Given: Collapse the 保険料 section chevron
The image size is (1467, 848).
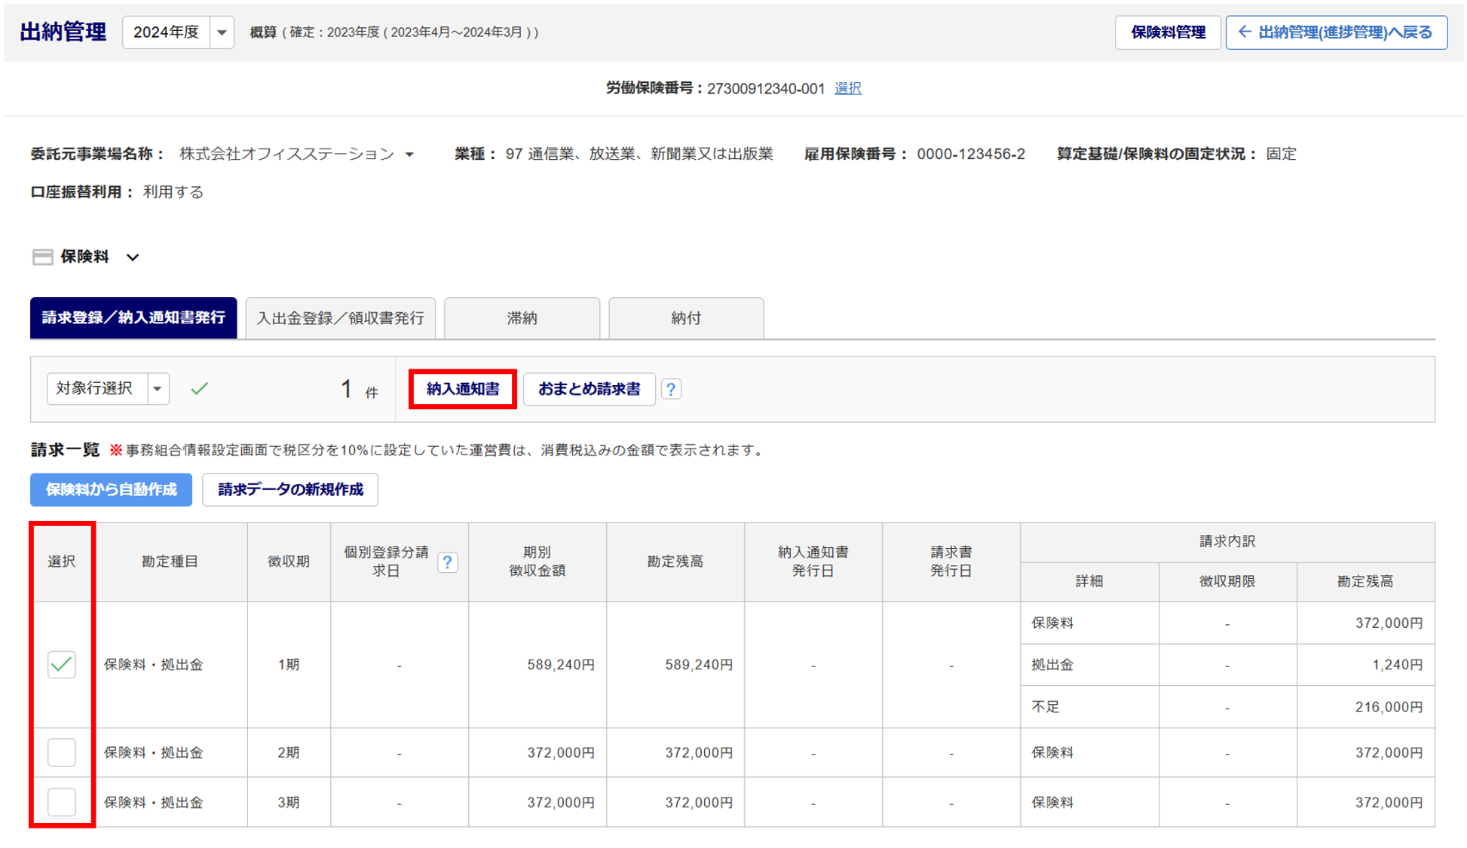Looking at the screenshot, I should (133, 258).
